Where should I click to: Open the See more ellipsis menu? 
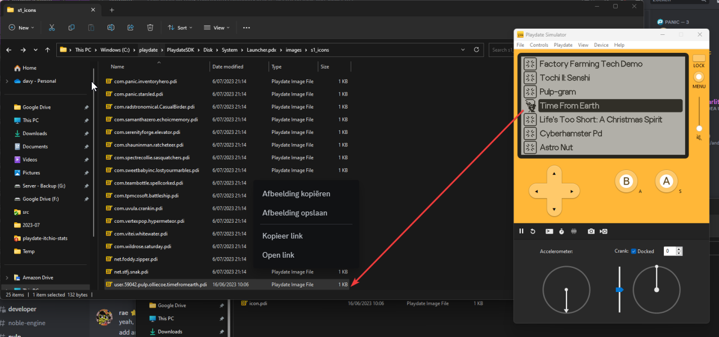pos(247,28)
